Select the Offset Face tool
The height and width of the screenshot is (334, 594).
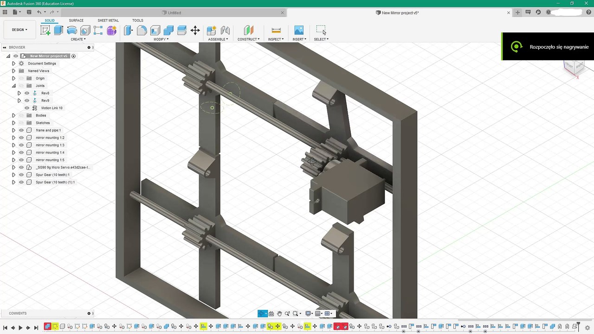pos(182,31)
